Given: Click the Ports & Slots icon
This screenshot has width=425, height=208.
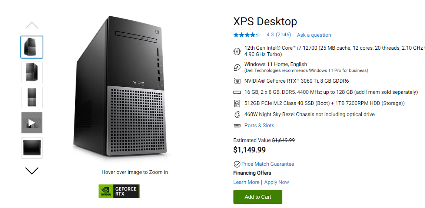Looking at the screenshot, I should pos(237,126).
